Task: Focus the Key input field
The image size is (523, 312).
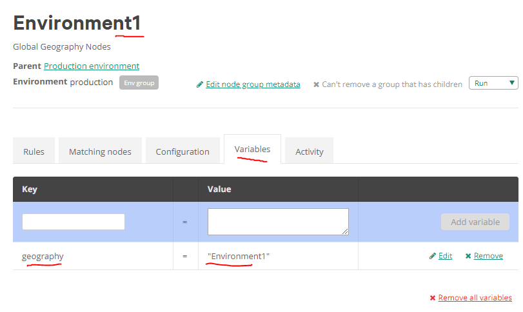Action: point(74,222)
